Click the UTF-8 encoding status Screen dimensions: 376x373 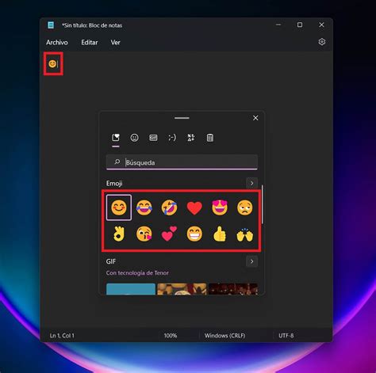tap(286, 336)
